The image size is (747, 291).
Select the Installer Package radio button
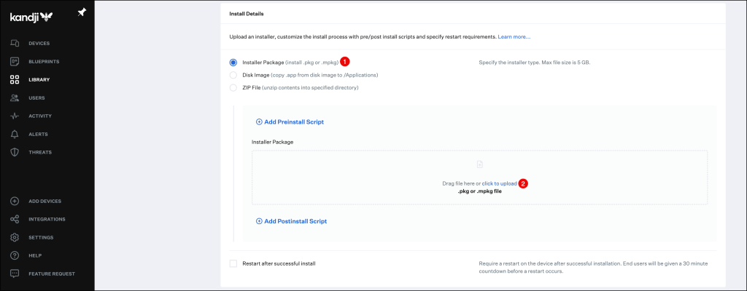(233, 63)
